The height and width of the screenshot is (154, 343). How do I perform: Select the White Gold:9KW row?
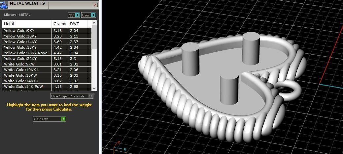pyautogui.click(x=47, y=64)
